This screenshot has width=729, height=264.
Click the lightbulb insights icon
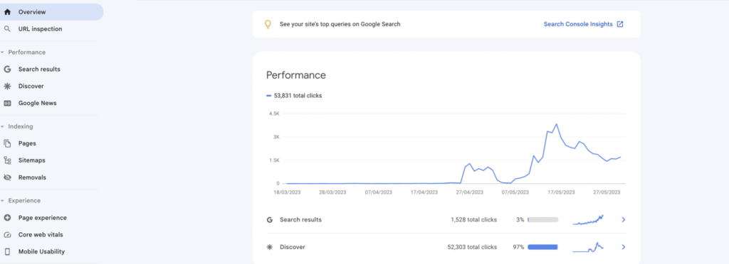268,24
